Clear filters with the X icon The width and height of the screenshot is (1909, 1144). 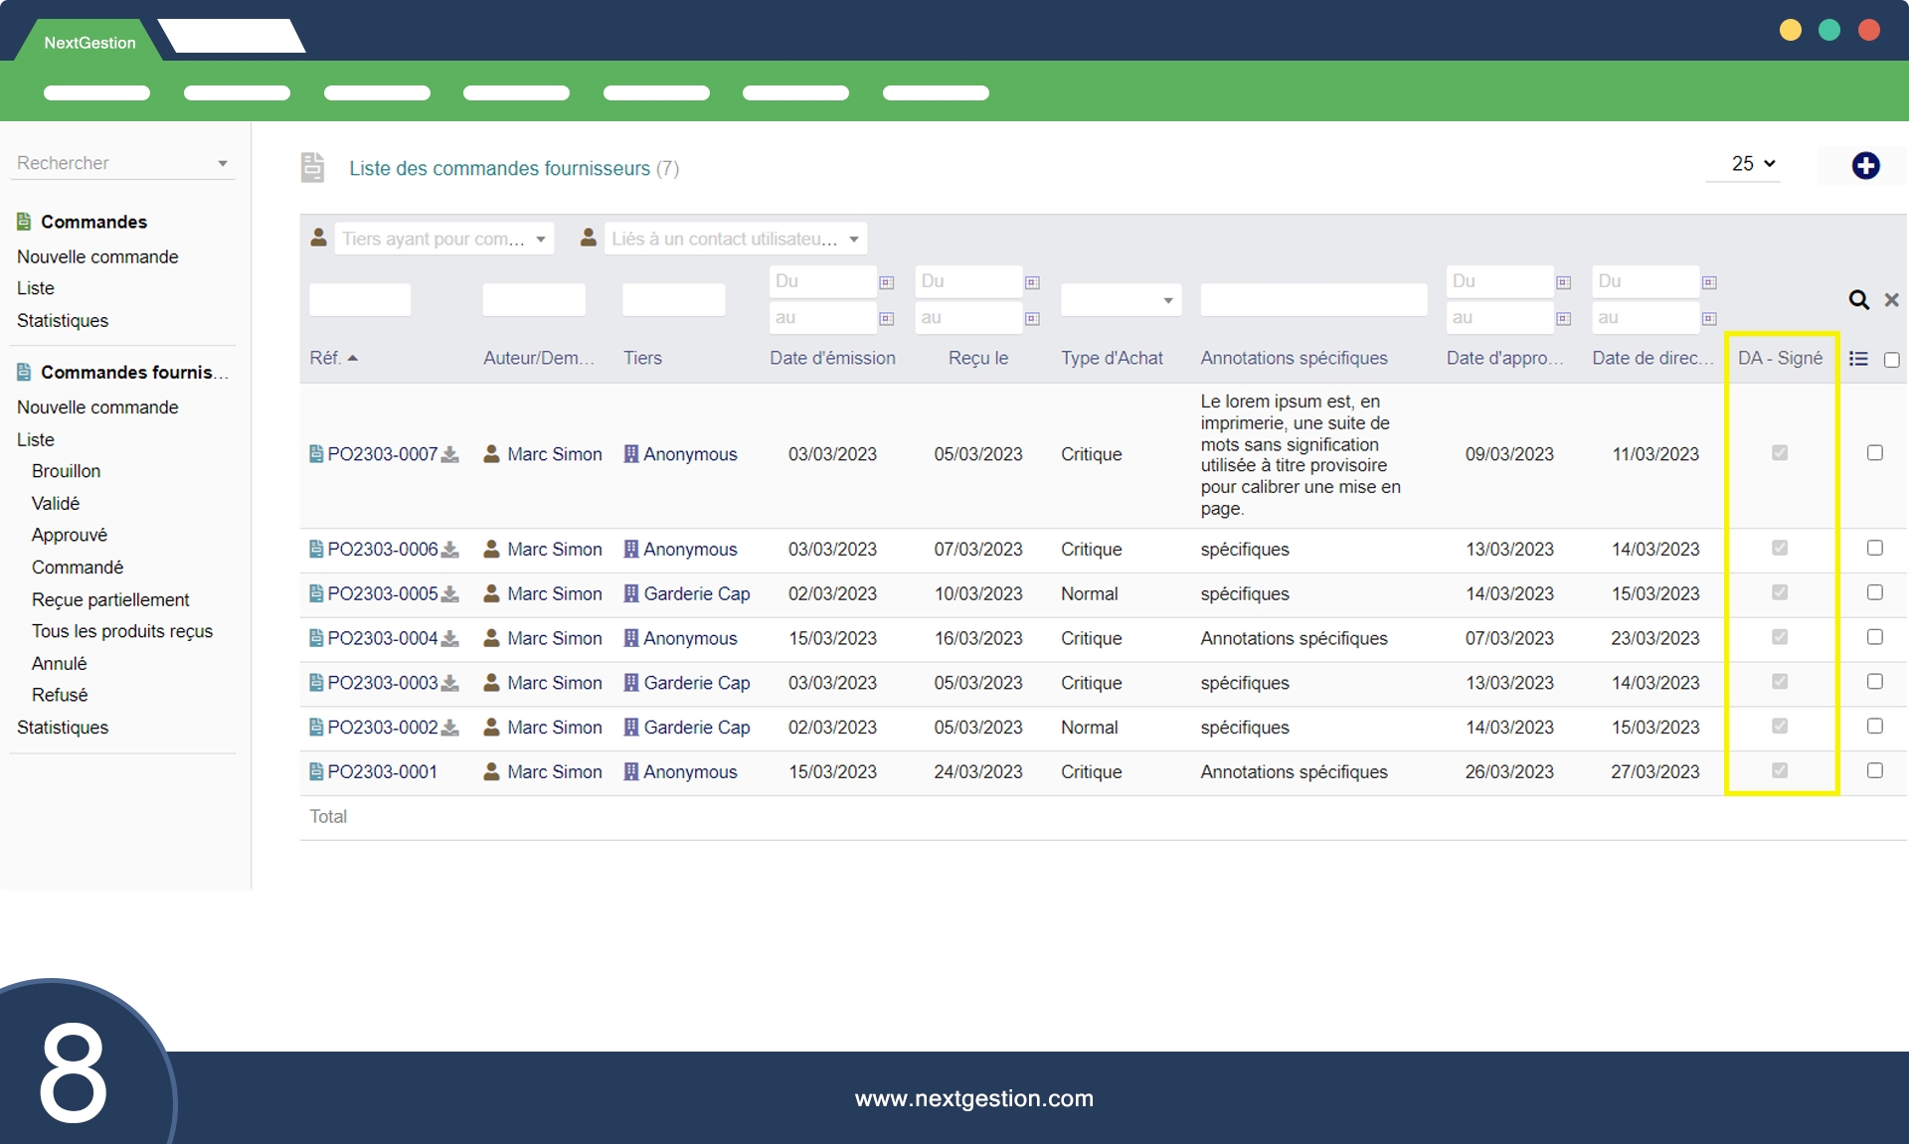click(1891, 299)
